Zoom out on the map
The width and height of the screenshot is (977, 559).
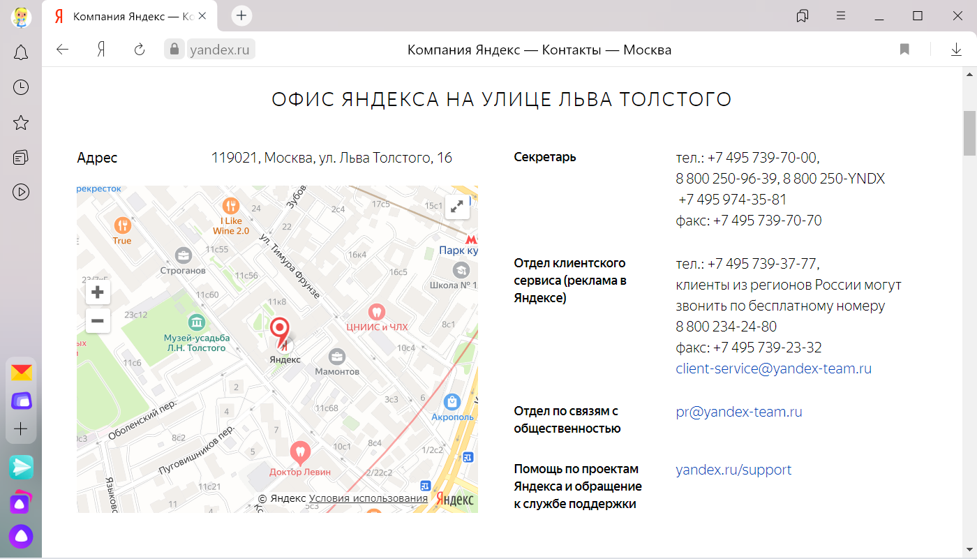[98, 321]
